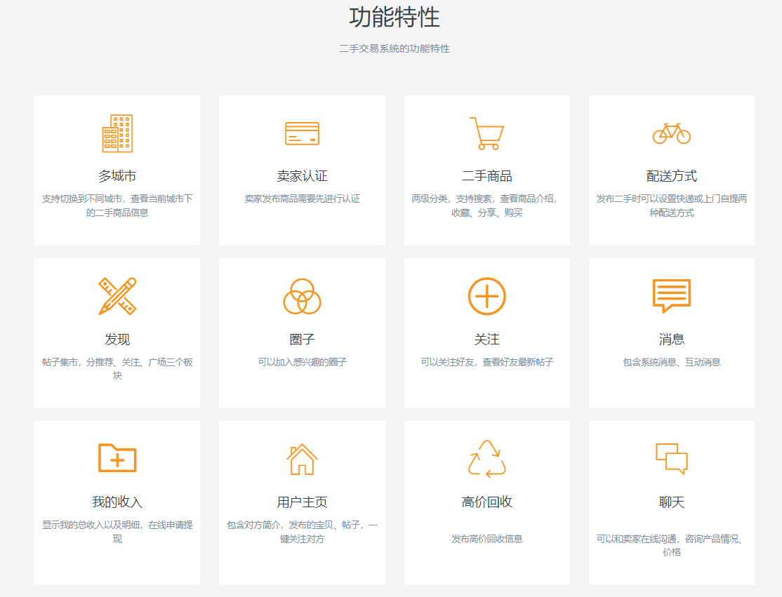
Task: Select the shopping cart icon
Action: (486, 133)
